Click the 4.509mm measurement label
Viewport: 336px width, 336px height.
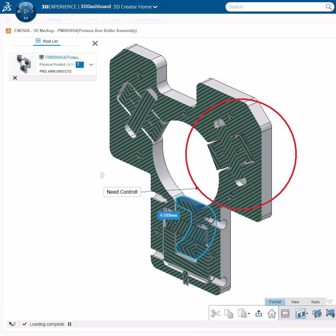click(x=168, y=215)
